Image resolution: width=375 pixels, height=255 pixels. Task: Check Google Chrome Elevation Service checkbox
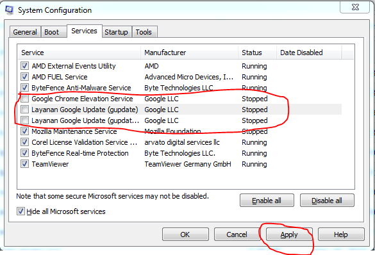pyautogui.click(x=24, y=99)
